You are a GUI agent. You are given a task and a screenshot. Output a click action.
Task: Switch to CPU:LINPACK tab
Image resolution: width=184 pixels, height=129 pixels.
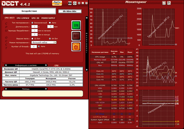(23, 18)
